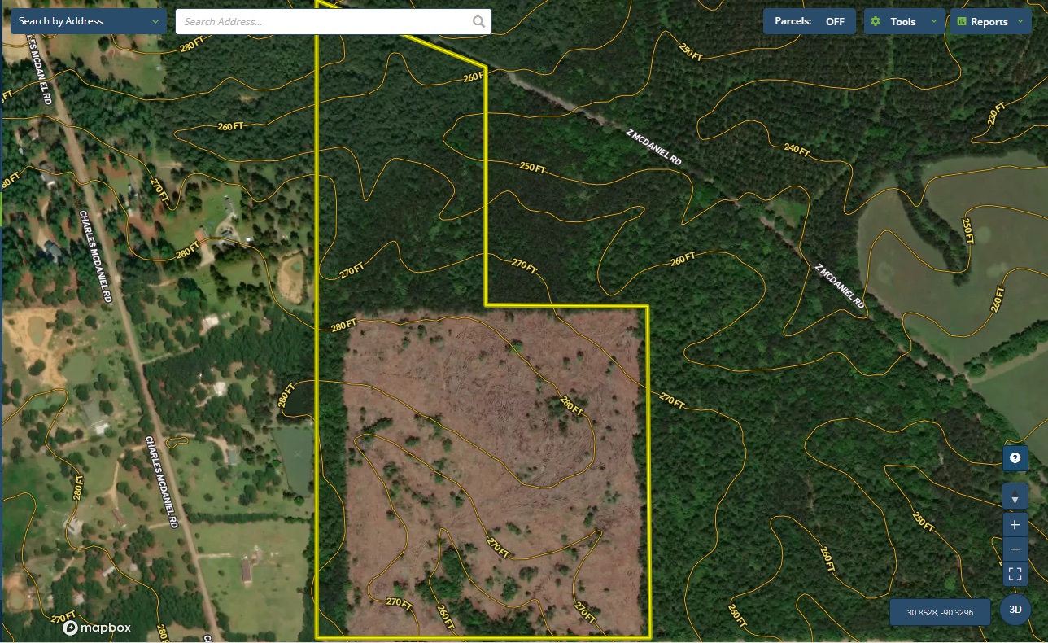1048x643 pixels.
Task: Zoom out using the minus button
Action: coord(1015,549)
